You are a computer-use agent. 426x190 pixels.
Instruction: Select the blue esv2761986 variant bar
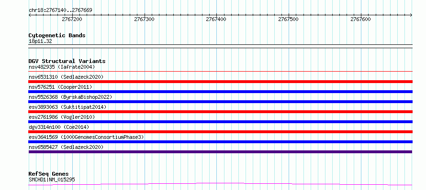[x=220, y=122]
